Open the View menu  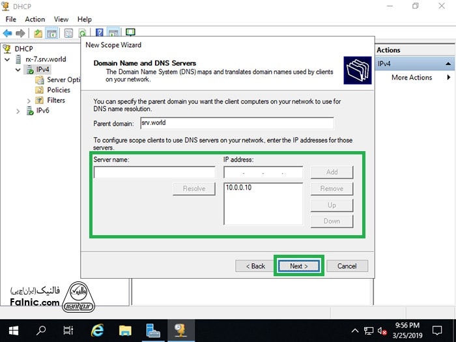pyautogui.click(x=61, y=20)
